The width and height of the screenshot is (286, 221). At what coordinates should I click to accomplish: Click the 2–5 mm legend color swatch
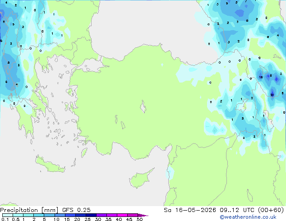(39, 215)
